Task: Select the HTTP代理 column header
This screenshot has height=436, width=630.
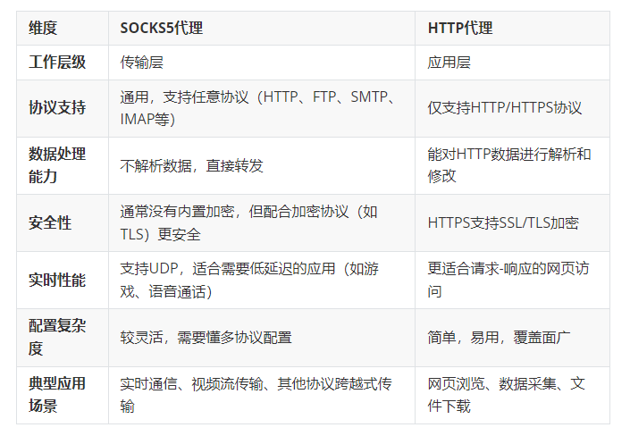Action: pyautogui.click(x=460, y=29)
